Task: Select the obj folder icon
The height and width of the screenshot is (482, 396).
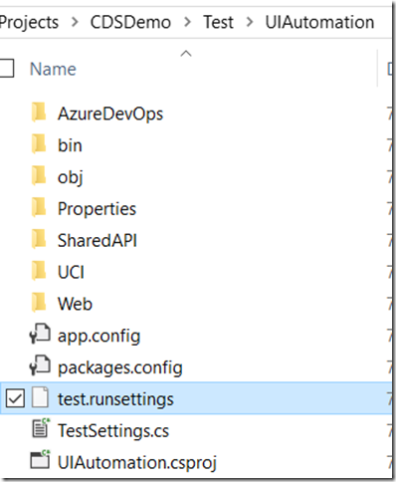Action: coord(39,176)
